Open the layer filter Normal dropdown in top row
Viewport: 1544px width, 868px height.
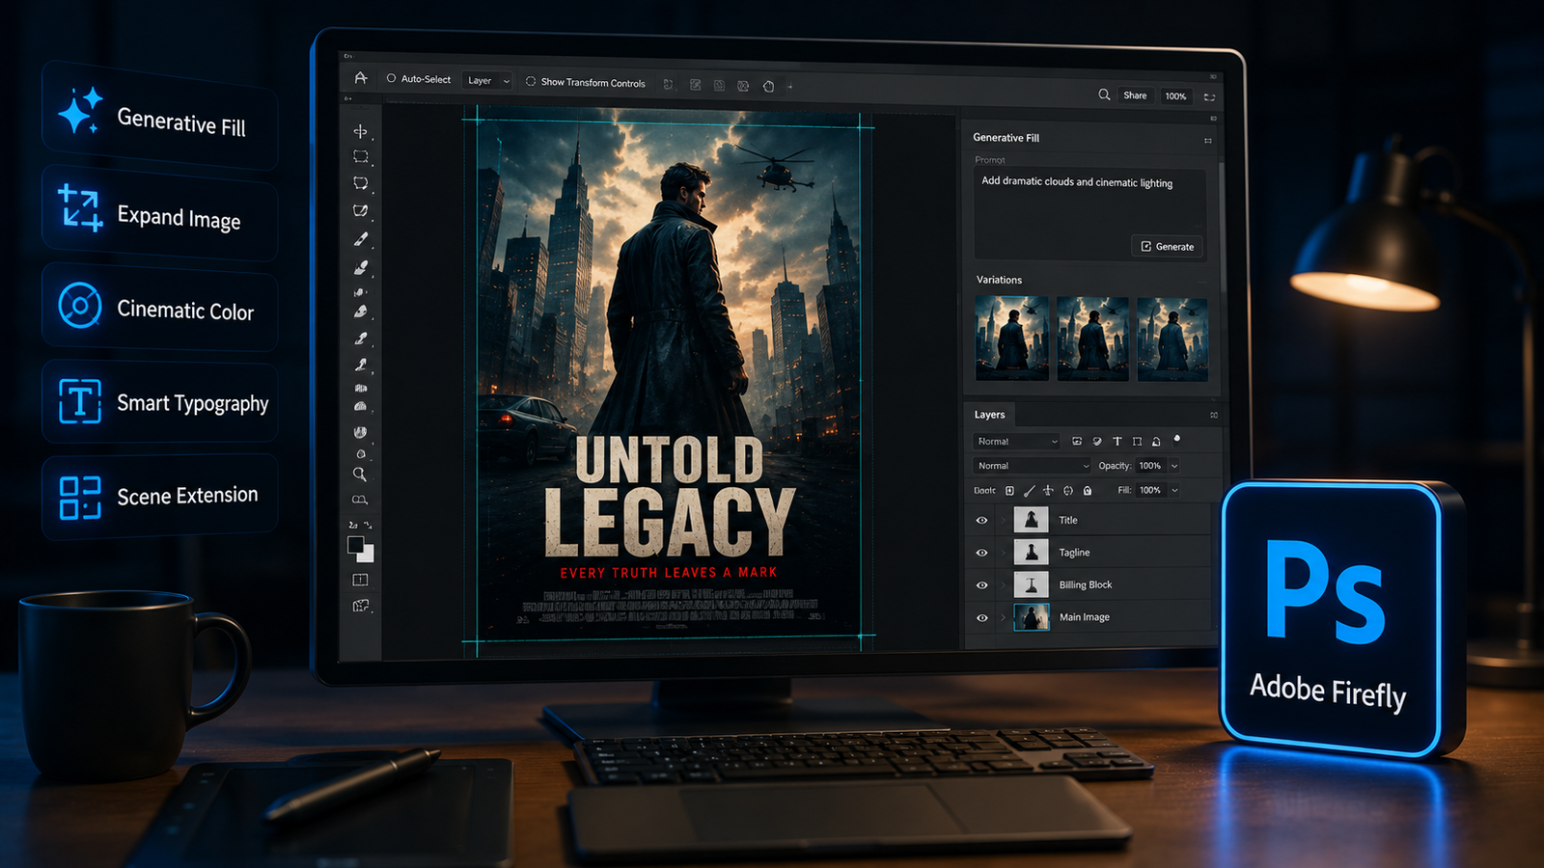click(1016, 442)
